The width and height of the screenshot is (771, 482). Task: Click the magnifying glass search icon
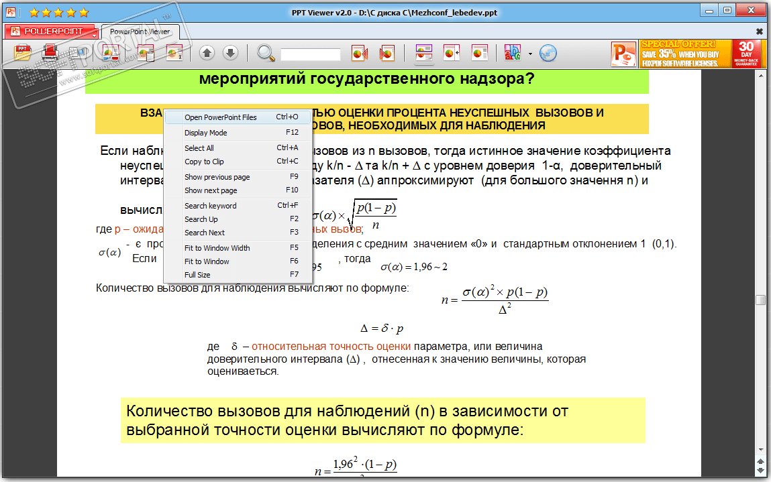266,52
